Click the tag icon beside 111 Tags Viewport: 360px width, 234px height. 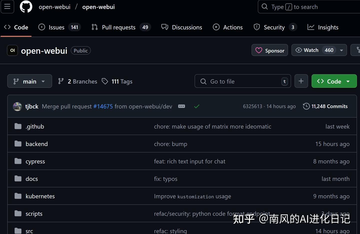(105, 81)
